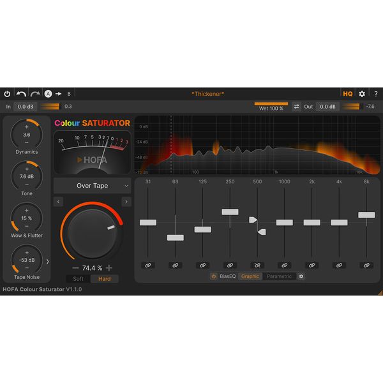Click the spectrum analyzer display
Viewport: 383px width, 383px height.
point(257,145)
